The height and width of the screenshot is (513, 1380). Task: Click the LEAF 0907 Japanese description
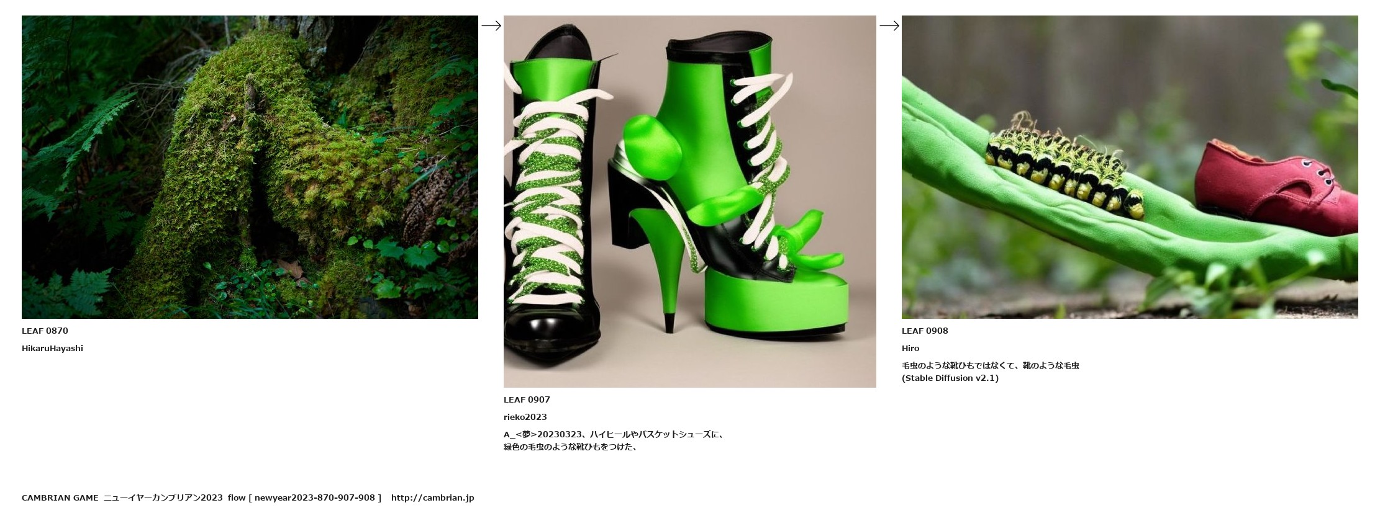(x=614, y=440)
